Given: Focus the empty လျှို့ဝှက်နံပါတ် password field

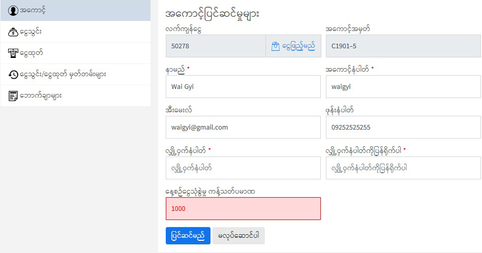Looking at the screenshot, I should (243, 168).
